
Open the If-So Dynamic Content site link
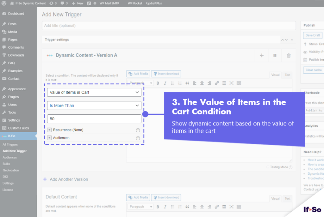(x=28, y=3)
